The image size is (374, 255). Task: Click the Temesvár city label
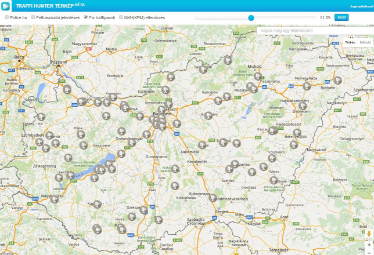click(x=279, y=250)
